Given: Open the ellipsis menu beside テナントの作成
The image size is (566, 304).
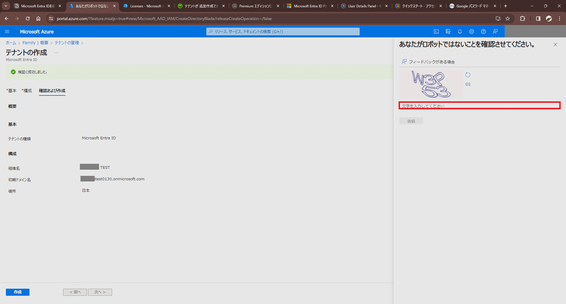Looking at the screenshot, I should pos(56,52).
